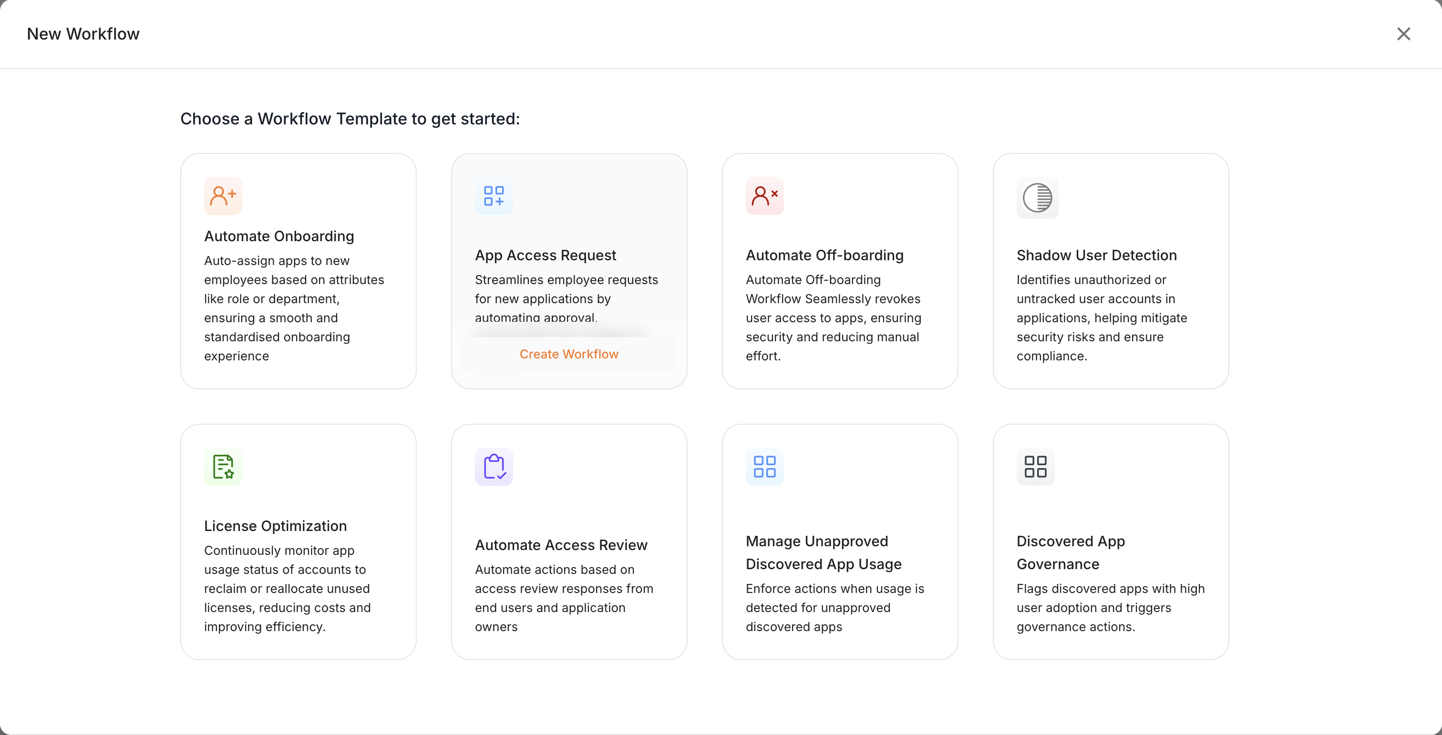1442x735 pixels.
Task: Select the Automate Off-boarding title
Action: (824, 255)
